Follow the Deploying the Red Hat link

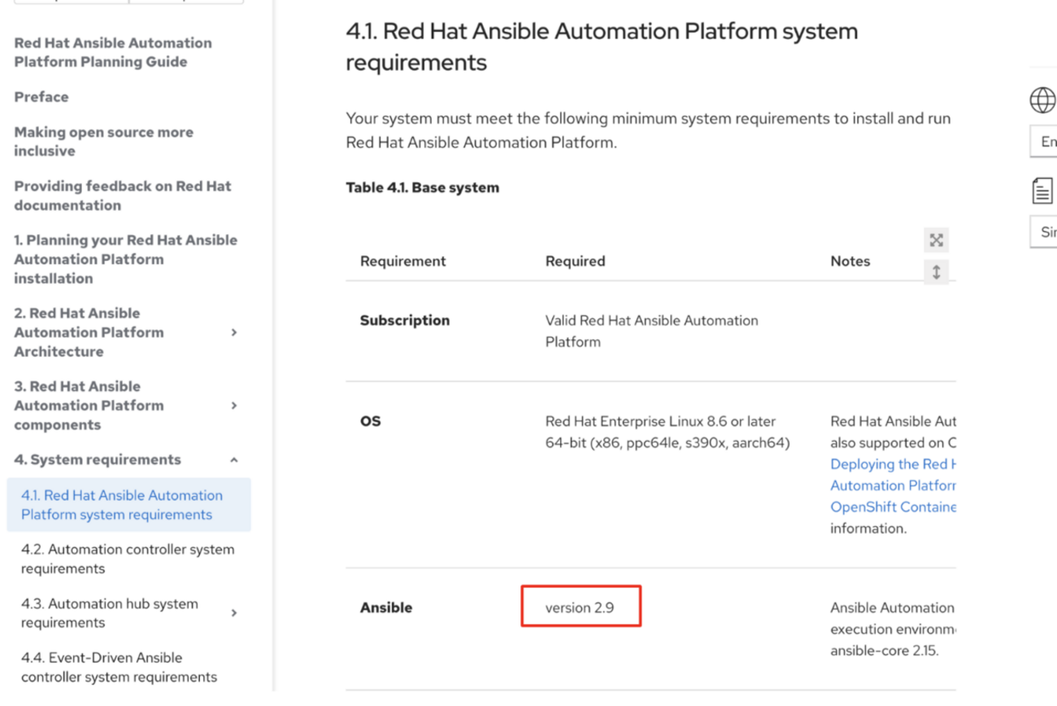(x=892, y=464)
